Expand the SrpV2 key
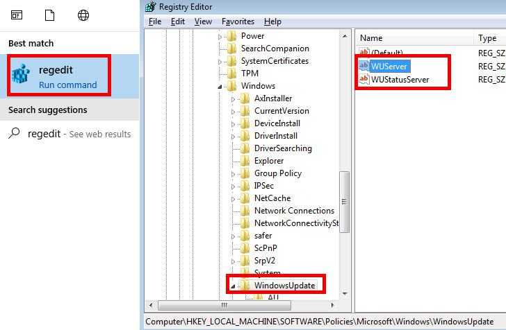Screen dimensions: 506x330 (x=233, y=261)
